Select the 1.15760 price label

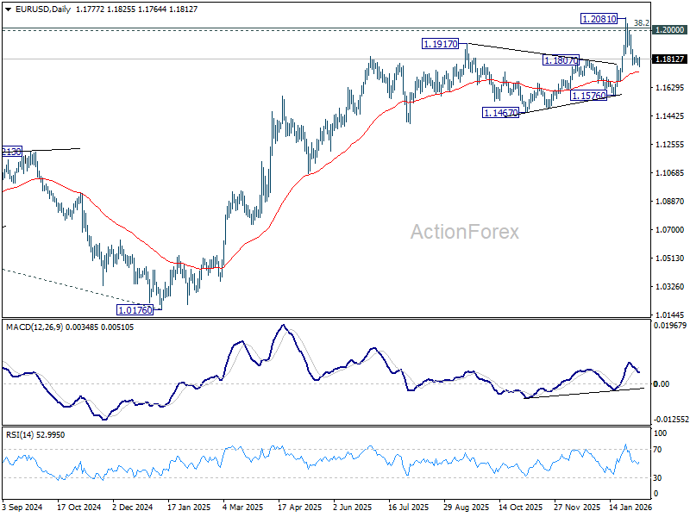[589, 96]
